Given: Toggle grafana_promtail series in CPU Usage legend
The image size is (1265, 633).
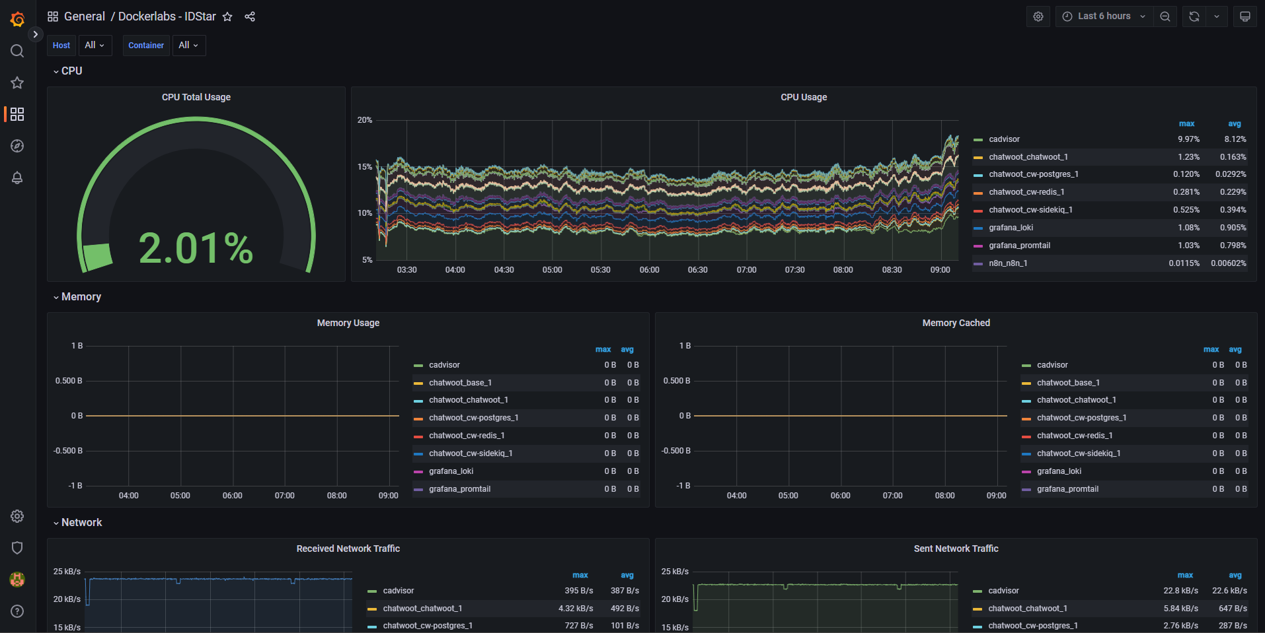Looking at the screenshot, I should tap(1020, 246).
